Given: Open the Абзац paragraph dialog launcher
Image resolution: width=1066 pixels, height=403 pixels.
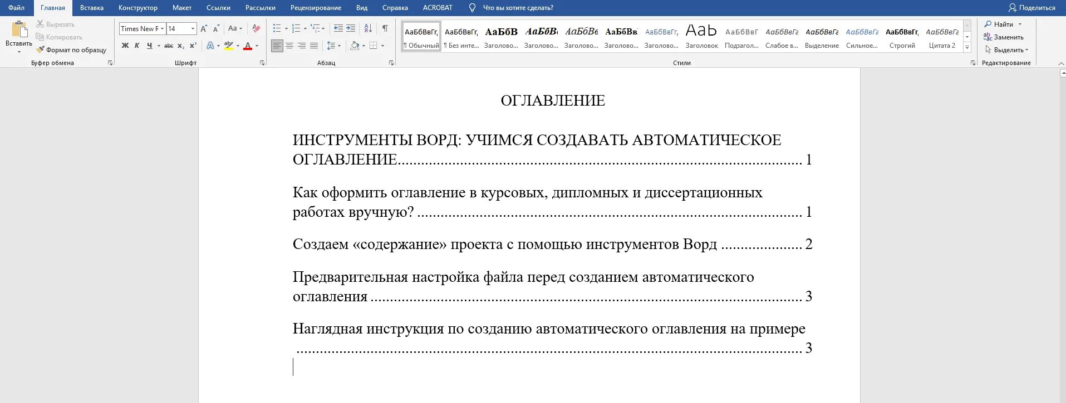Looking at the screenshot, I should pyautogui.click(x=391, y=63).
